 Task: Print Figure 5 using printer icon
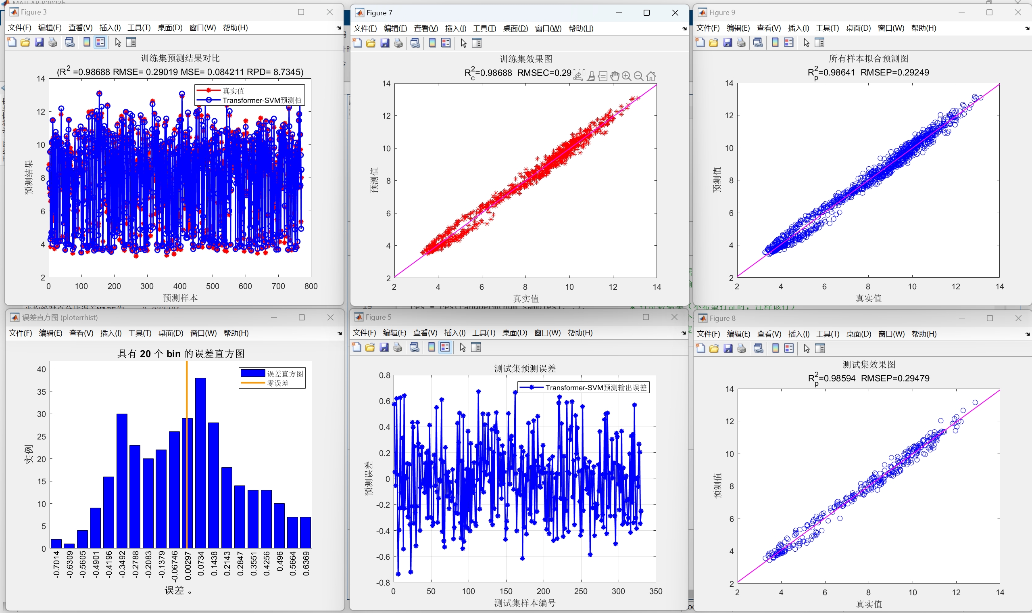(397, 347)
